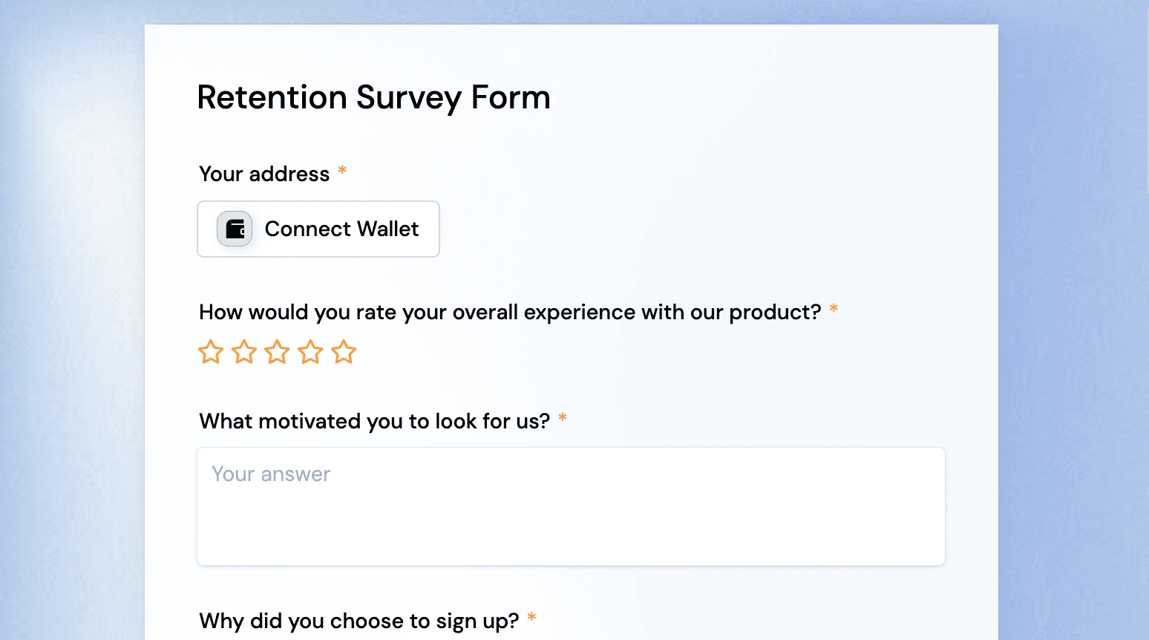The width and height of the screenshot is (1149, 640).
Task: Click the asterisk next to 'look for us?'
Action: pos(563,417)
